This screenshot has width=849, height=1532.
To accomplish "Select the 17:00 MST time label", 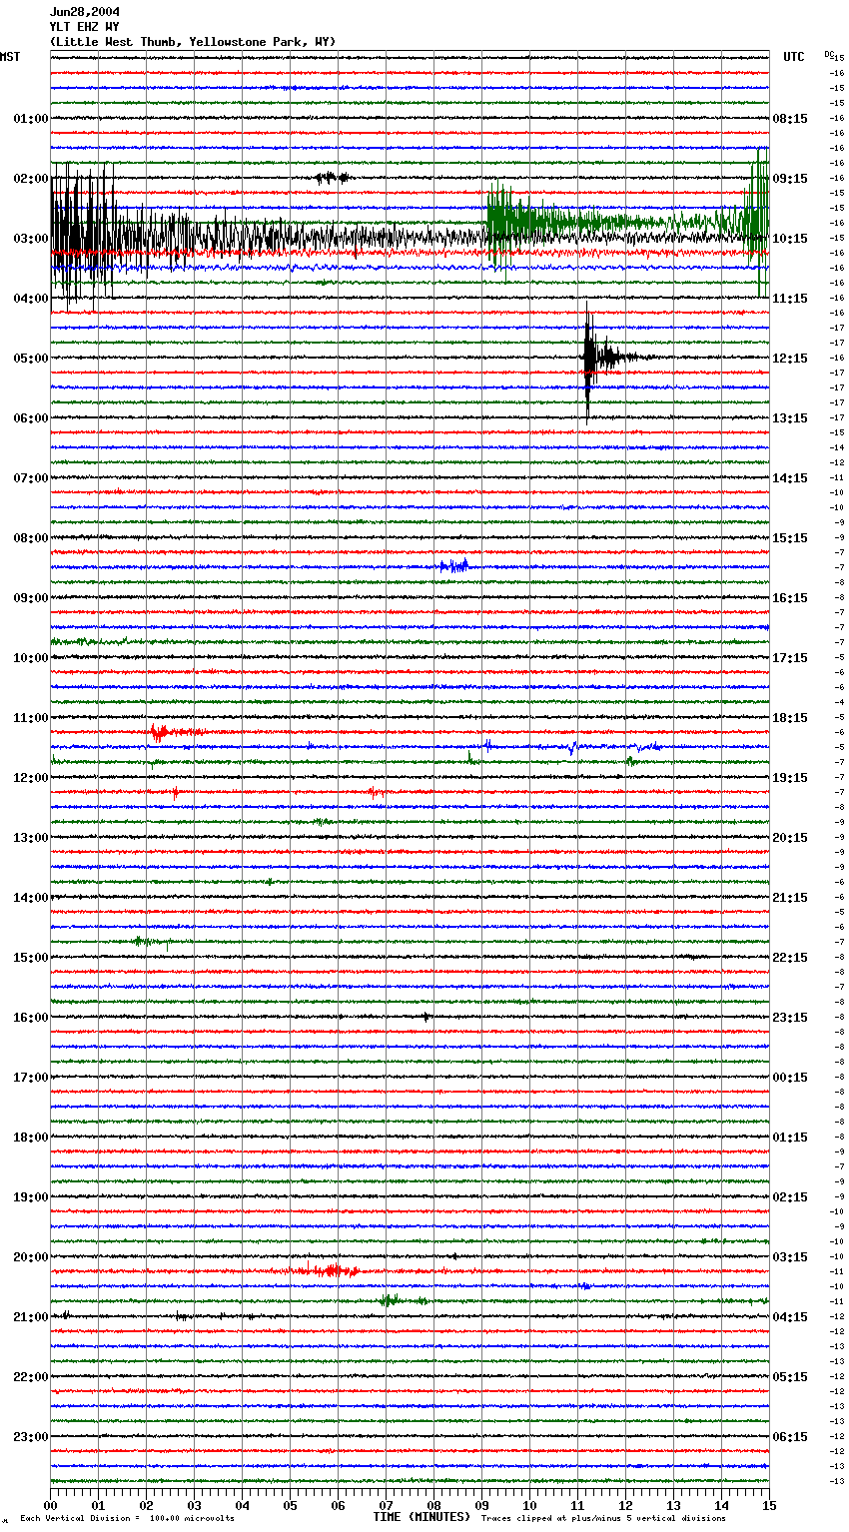I will pos(31,1078).
